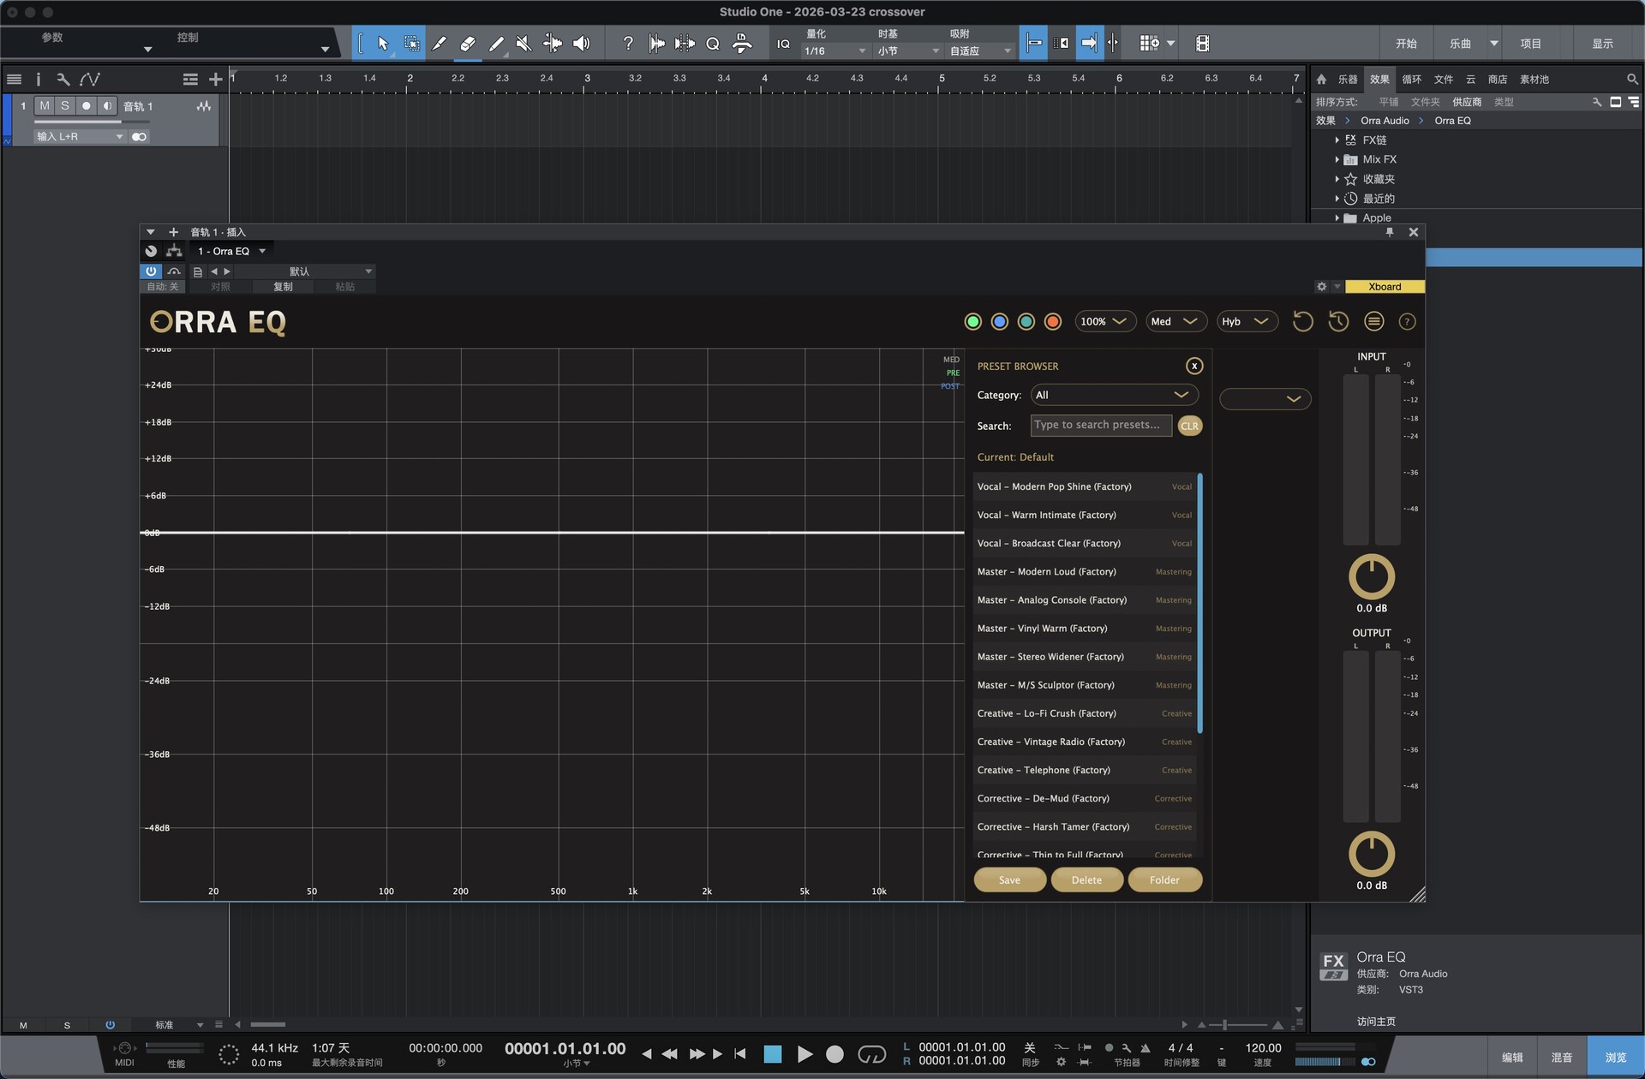Toggle the Orra EQ plugin power button

coord(151,271)
